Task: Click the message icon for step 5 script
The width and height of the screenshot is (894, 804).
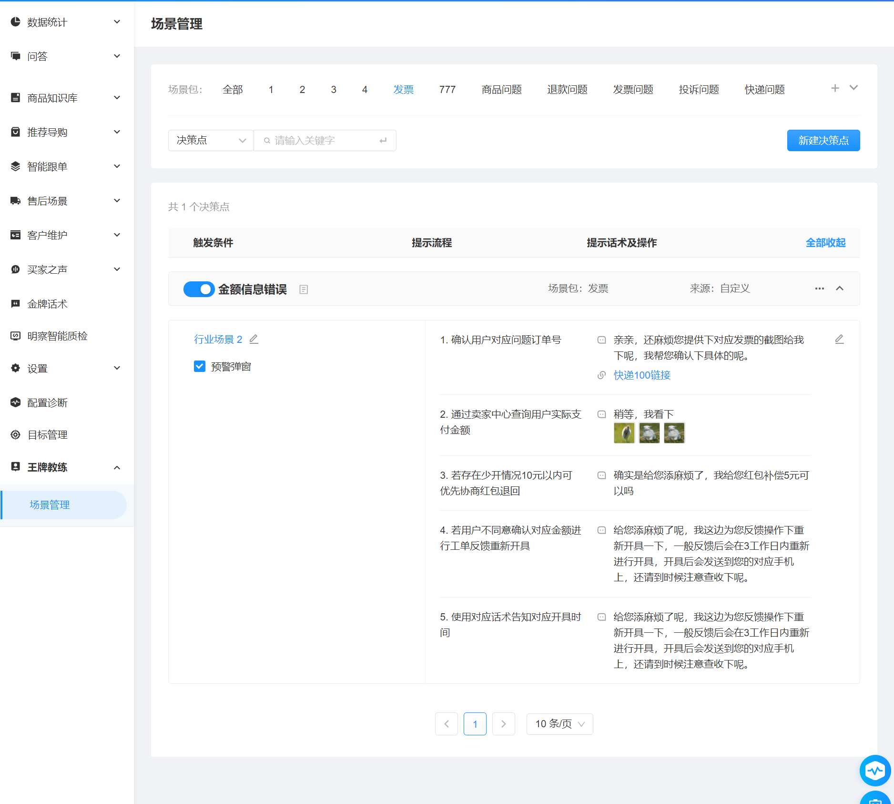Action: 602,617
